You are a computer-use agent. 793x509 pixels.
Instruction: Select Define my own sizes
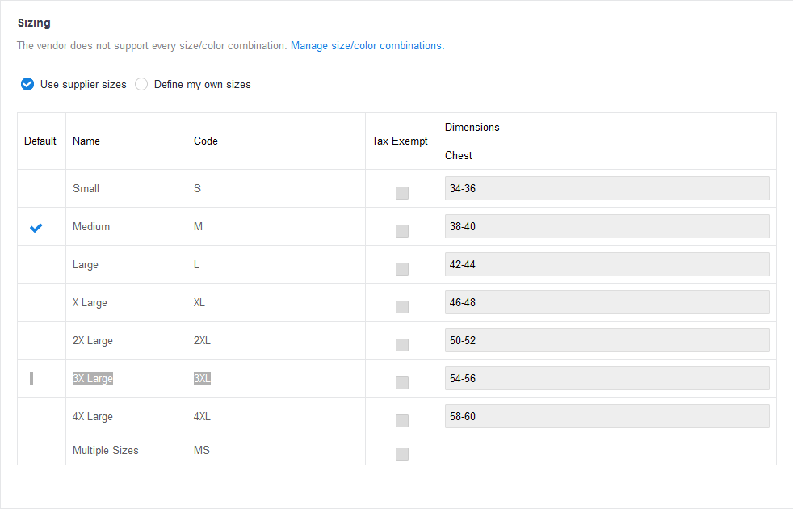pos(141,83)
